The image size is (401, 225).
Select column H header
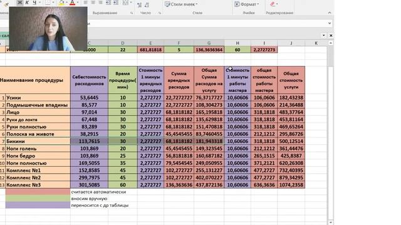click(237, 43)
